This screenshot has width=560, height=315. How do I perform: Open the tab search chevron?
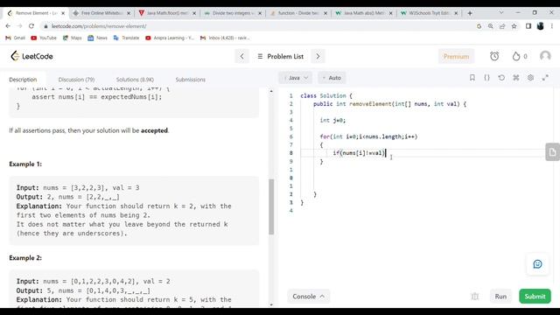pos(501,12)
